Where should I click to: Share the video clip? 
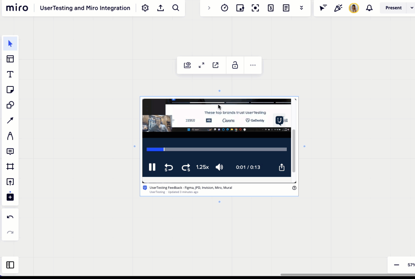pyautogui.click(x=282, y=167)
